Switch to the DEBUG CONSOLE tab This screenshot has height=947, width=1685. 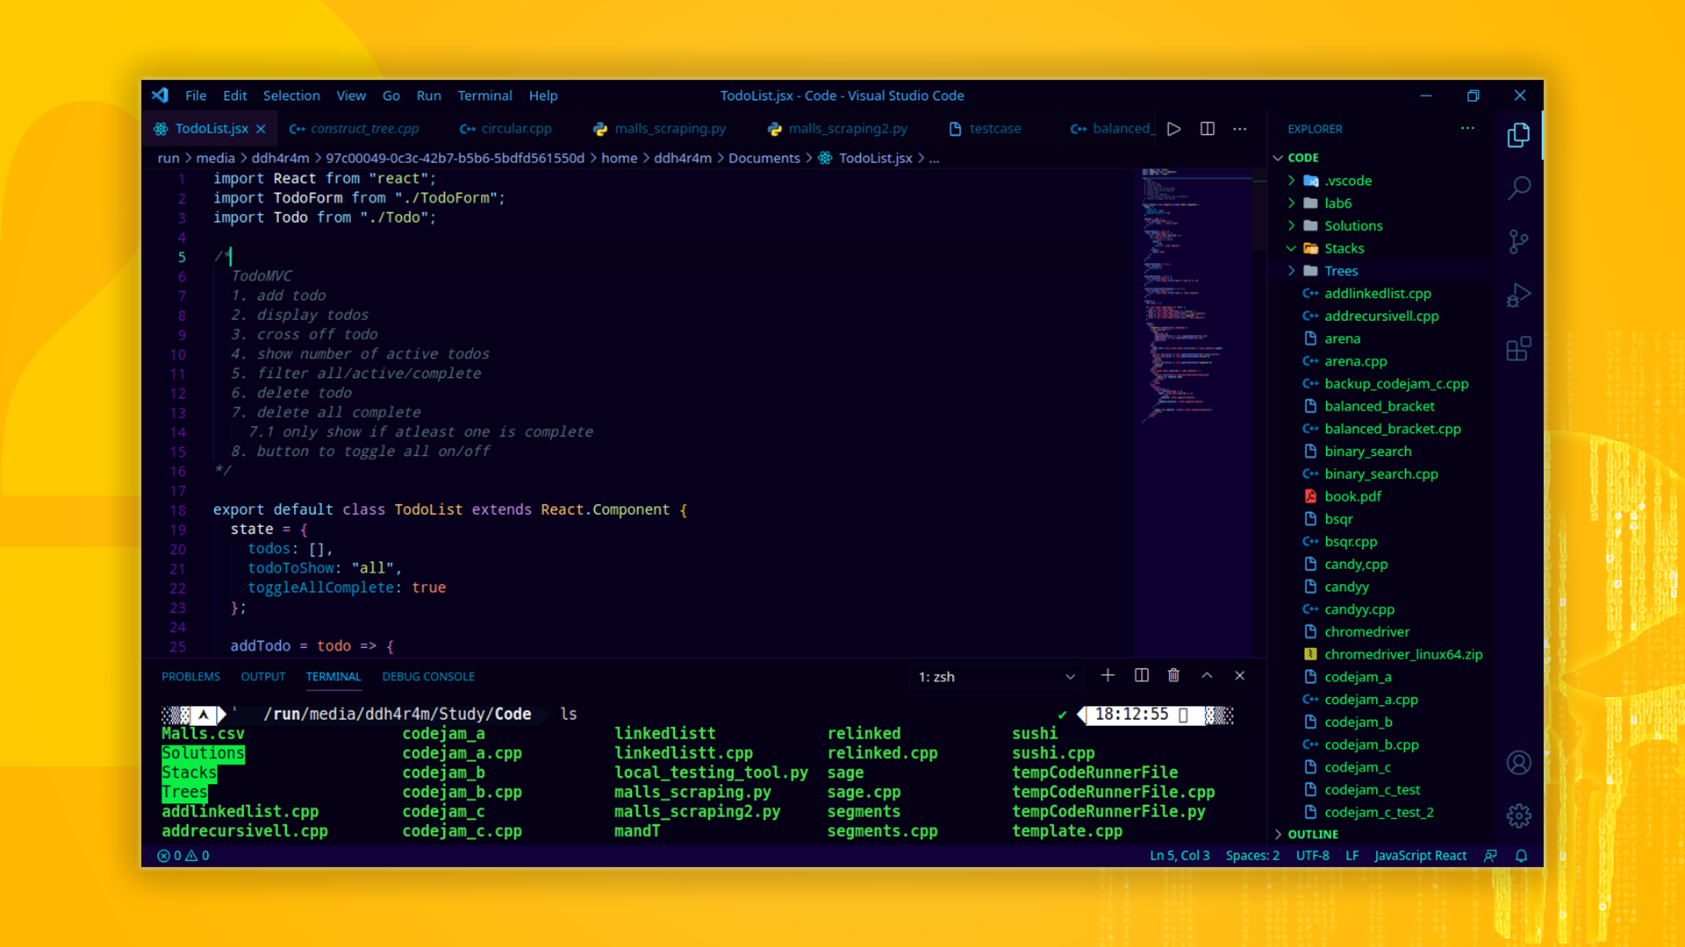click(428, 677)
